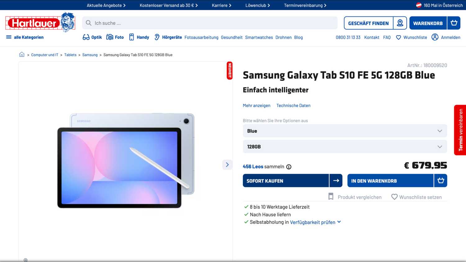This screenshot has width=466, height=262.
Task: Click the home breadcrumb icon
Action: click(22, 55)
